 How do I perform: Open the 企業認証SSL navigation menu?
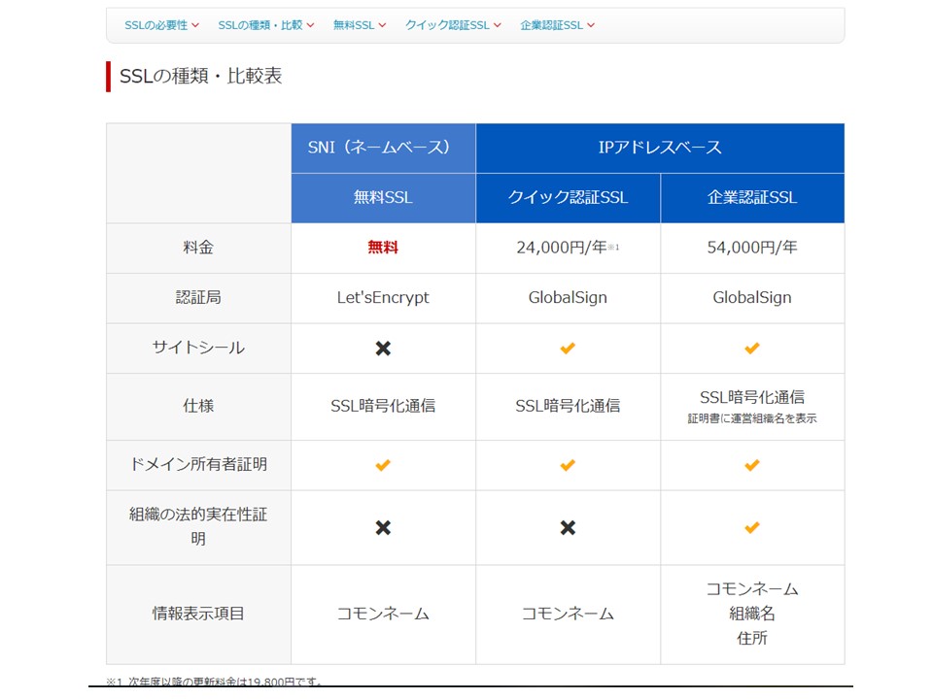(x=557, y=25)
